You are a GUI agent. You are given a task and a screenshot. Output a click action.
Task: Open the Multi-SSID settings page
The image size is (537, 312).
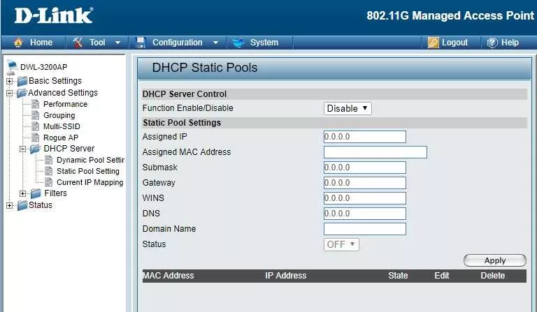tap(62, 126)
